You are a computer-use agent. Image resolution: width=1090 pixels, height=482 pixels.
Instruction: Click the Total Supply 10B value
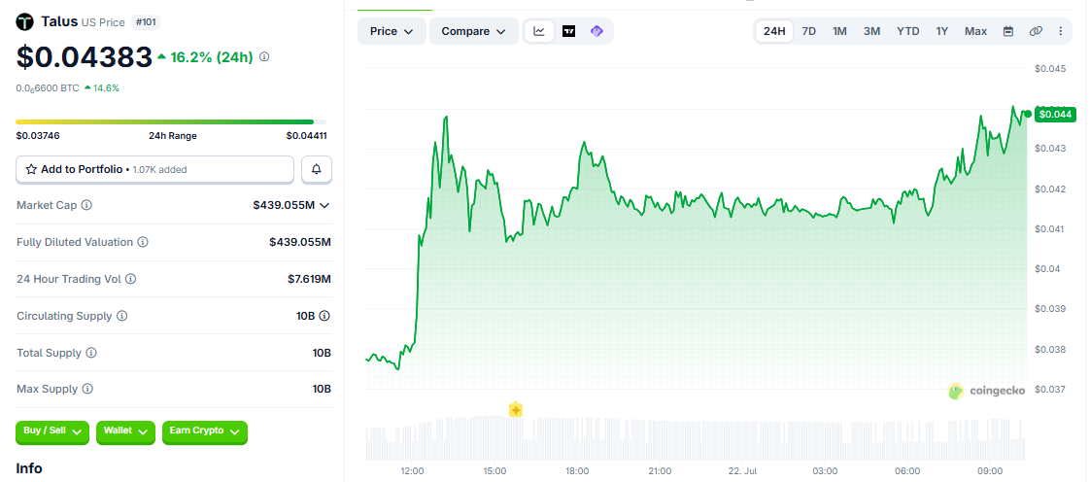tap(322, 353)
